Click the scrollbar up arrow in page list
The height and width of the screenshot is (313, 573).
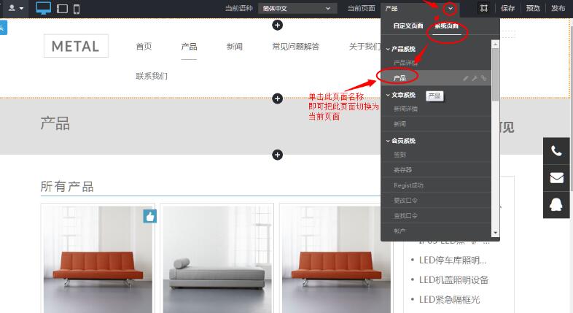point(495,45)
